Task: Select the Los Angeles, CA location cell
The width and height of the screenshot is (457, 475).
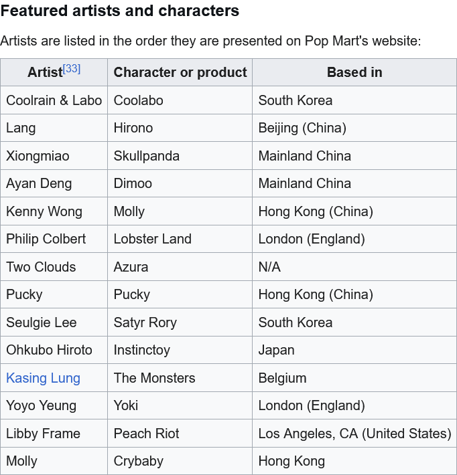Action: tap(354, 434)
